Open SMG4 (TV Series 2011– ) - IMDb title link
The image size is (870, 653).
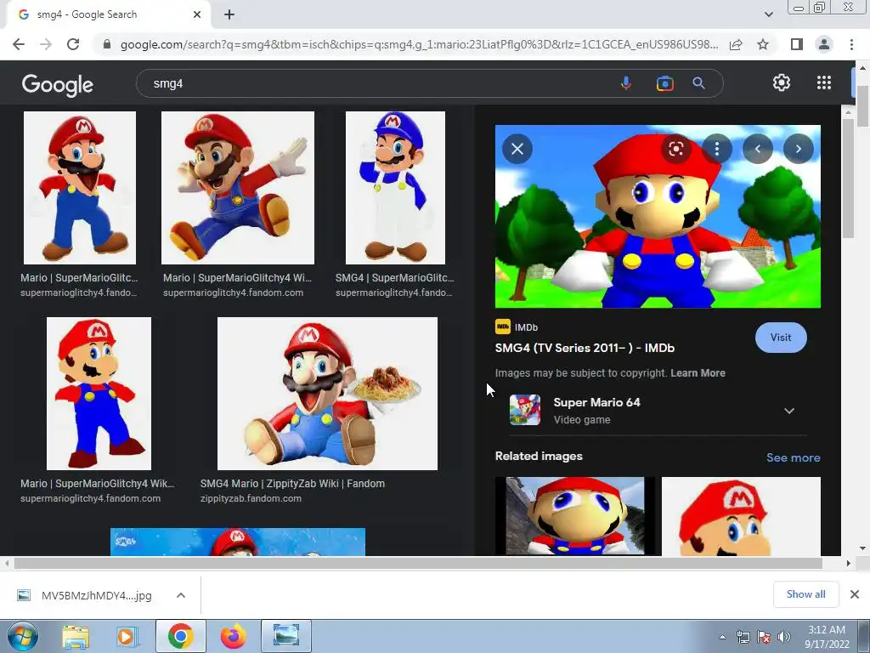coord(585,348)
